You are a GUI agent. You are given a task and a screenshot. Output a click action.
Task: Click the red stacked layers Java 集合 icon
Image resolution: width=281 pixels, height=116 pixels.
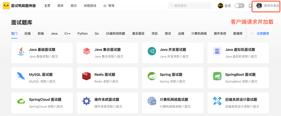[87, 51]
